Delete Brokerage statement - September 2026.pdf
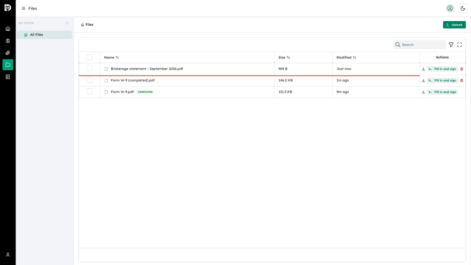471x265 pixels. (x=462, y=69)
